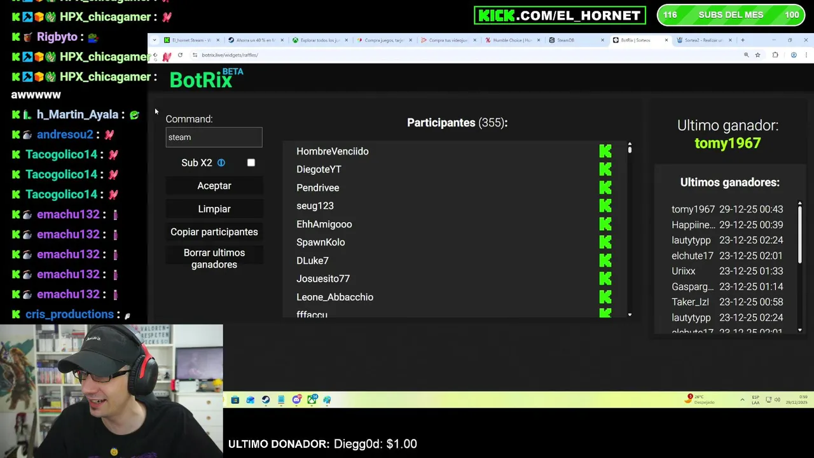The height and width of the screenshot is (458, 814).
Task: Click the Sub X2 info icon
Action: pos(221,163)
